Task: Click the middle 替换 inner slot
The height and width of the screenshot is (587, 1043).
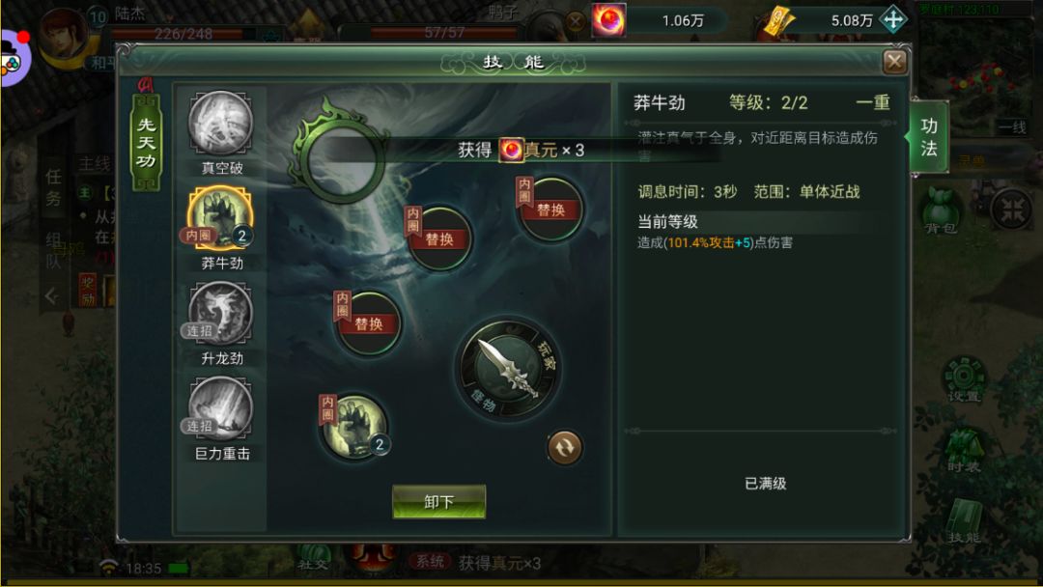Action: tap(439, 238)
